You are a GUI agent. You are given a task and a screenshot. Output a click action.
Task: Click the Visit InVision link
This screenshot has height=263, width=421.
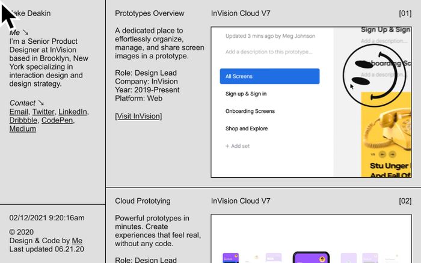[138, 116]
